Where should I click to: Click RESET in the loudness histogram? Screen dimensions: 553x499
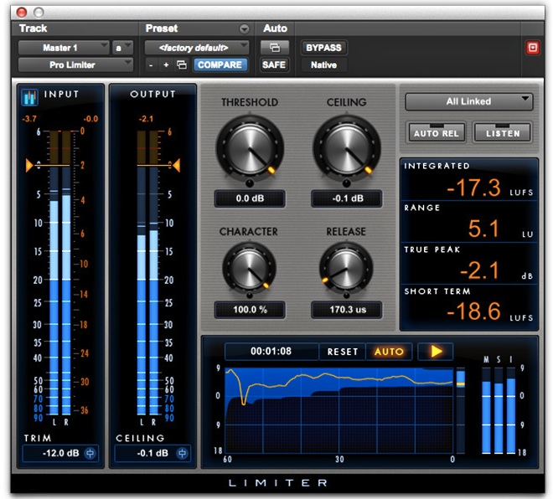click(x=342, y=352)
